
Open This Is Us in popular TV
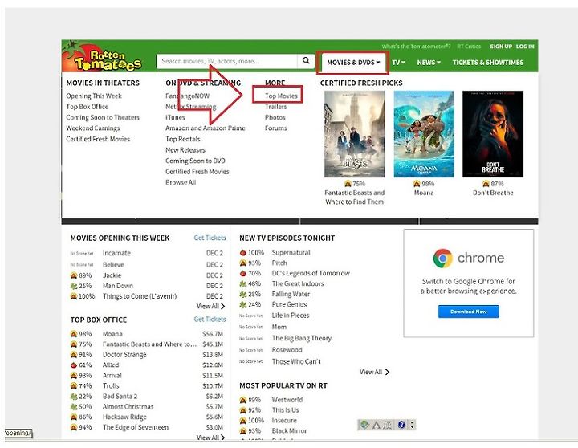tap(285, 410)
